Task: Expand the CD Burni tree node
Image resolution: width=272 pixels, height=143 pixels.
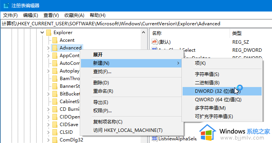Action: click(49, 109)
